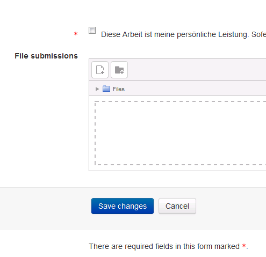Tick the personal work declaration checkbox

pos(92,30)
